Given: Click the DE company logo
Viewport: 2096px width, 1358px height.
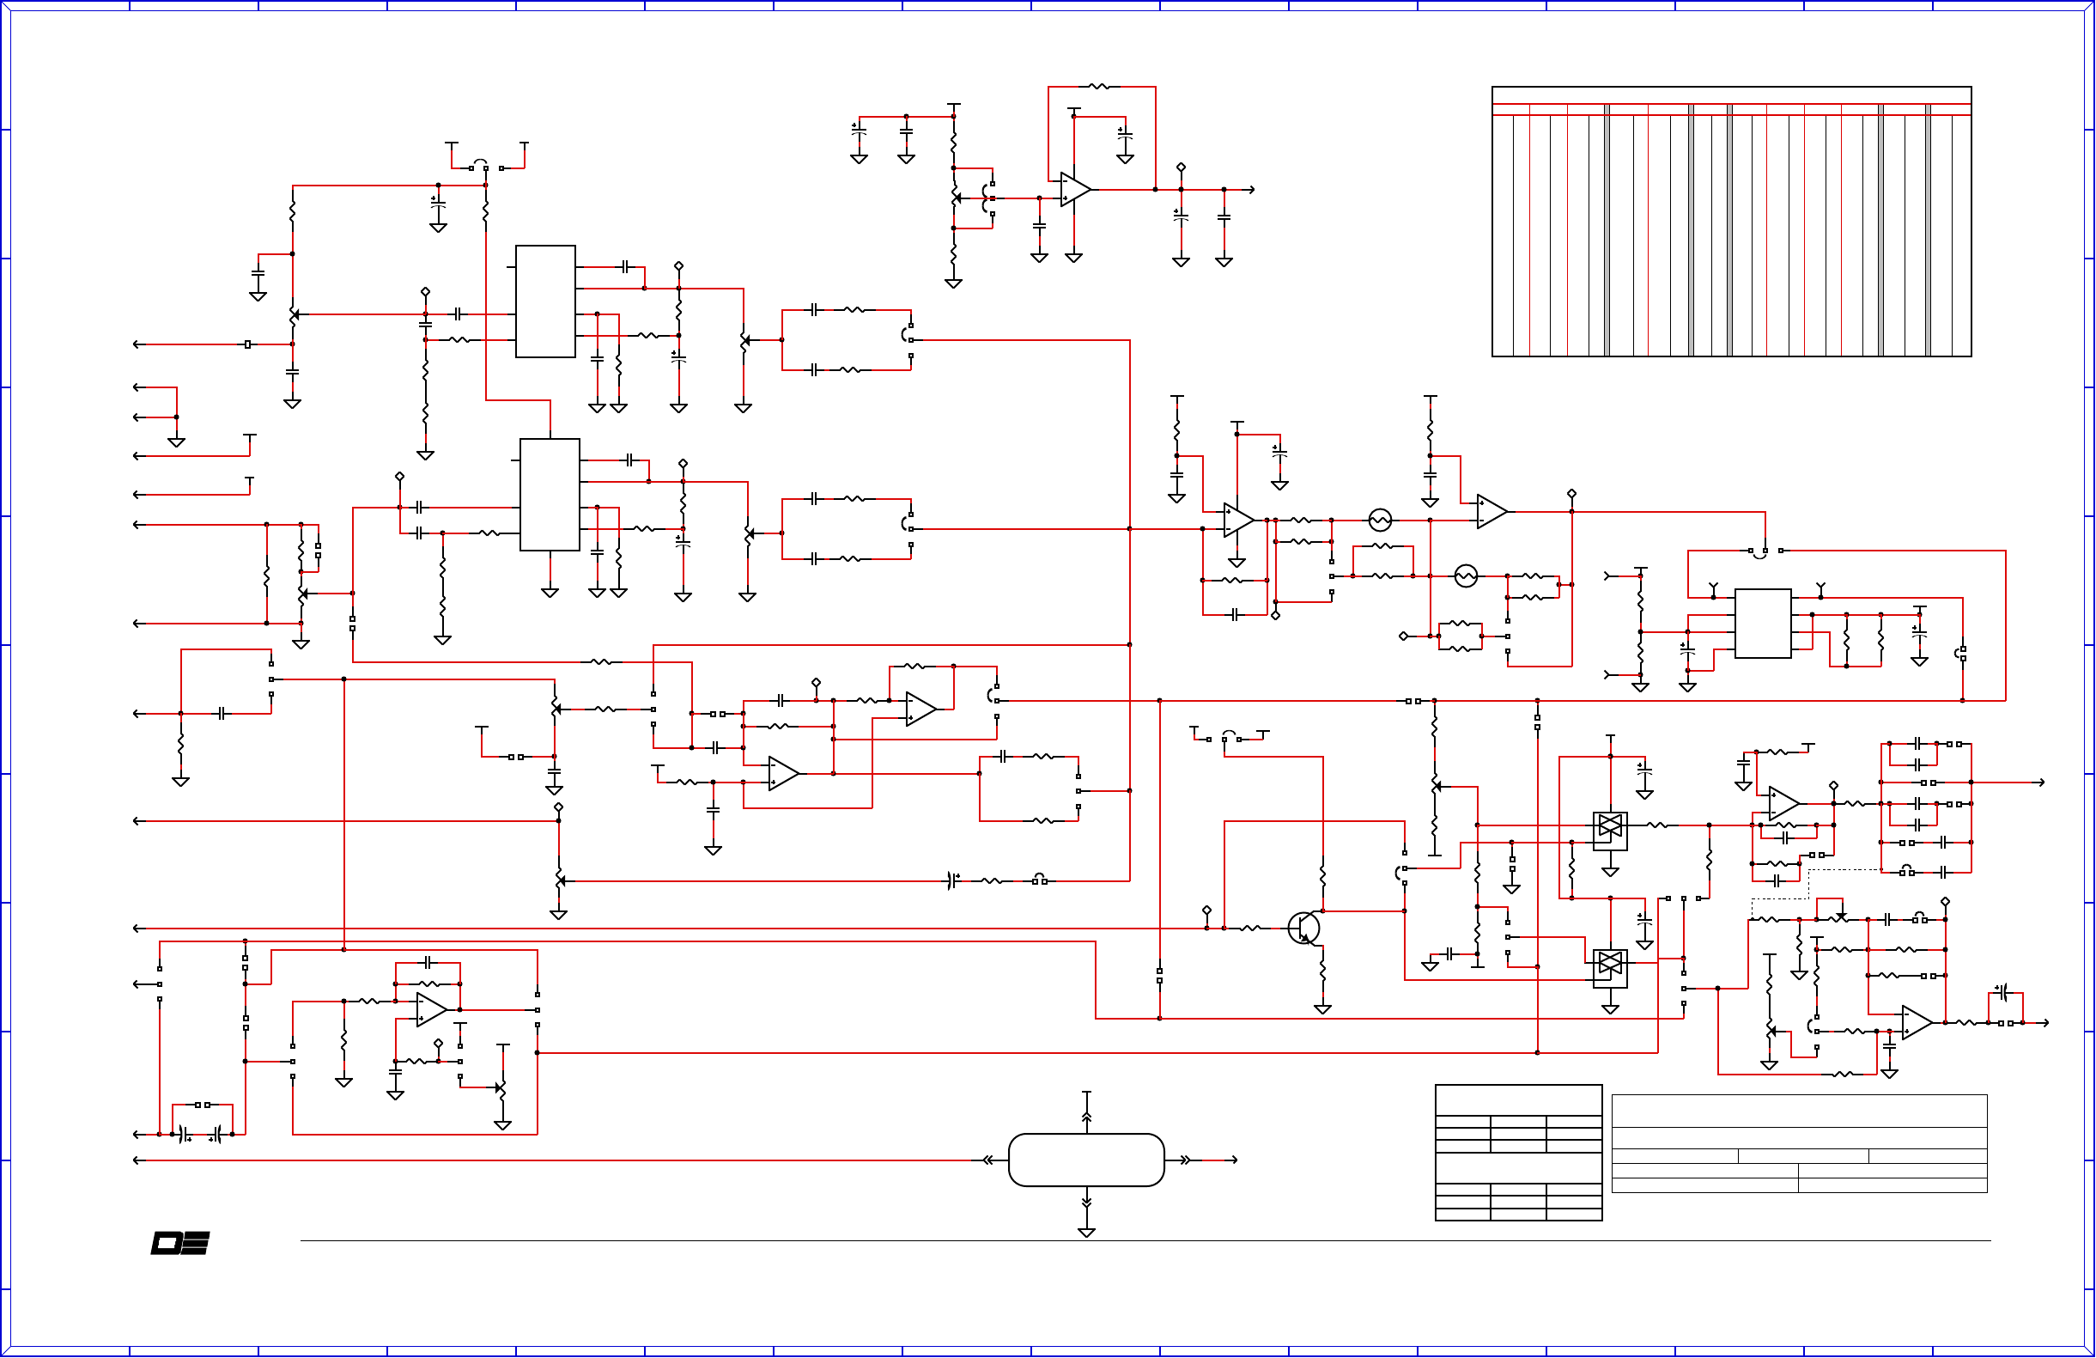Looking at the screenshot, I should [x=180, y=1243].
